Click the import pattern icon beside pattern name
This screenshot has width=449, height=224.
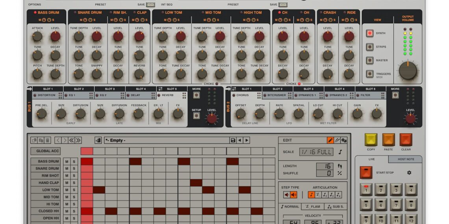pos(98,140)
